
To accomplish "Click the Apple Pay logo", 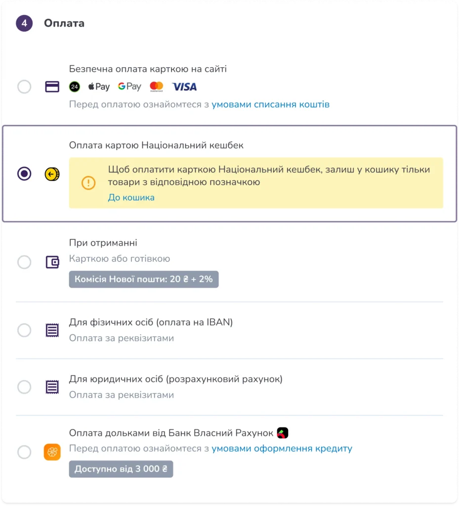I will [x=99, y=87].
